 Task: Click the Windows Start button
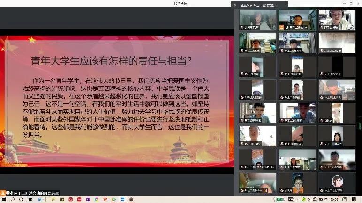[x=3, y=199]
